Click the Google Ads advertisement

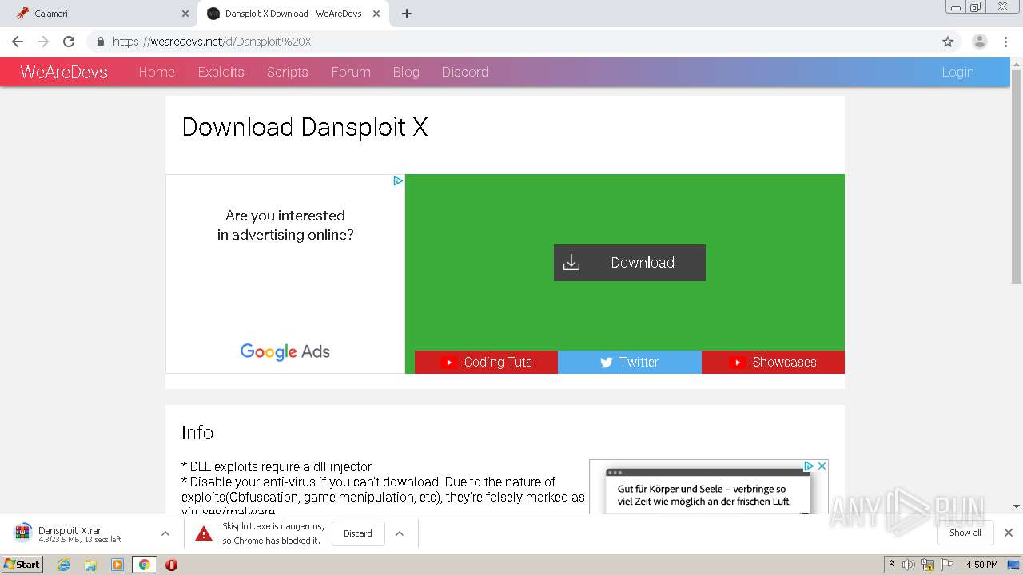pyautogui.click(x=285, y=273)
